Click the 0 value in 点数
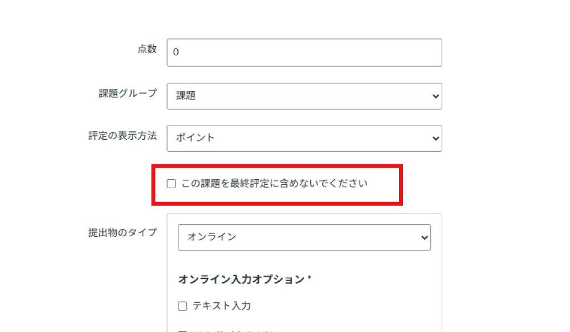Viewport: 570px width, 332px height. point(176,52)
